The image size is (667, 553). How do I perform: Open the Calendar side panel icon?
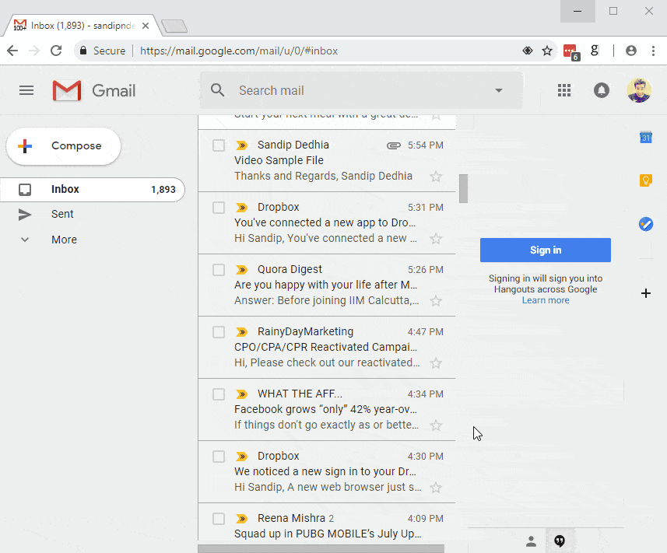pyautogui.click(x=646, y=138)
